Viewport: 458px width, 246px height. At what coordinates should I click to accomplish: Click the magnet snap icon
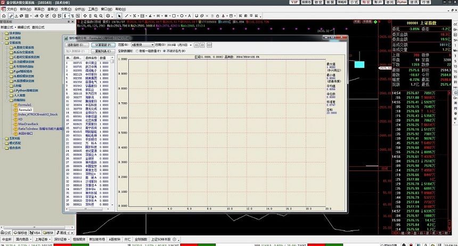tap(197, 15)
